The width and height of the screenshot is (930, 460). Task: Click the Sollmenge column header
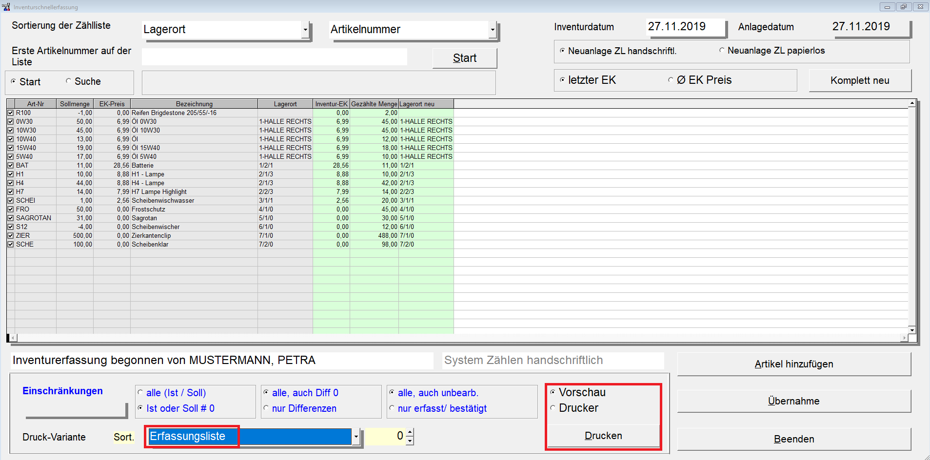coord(75,104)
